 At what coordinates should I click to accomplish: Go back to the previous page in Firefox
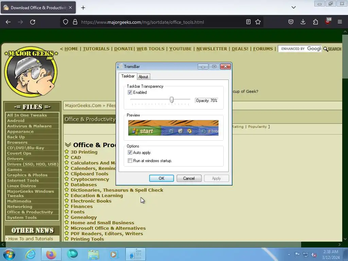pyautogui.click(x=8, y=22)
